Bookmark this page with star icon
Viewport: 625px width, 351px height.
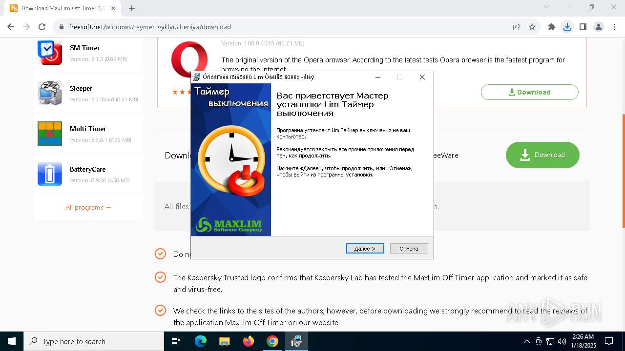(x=532, y=27)
